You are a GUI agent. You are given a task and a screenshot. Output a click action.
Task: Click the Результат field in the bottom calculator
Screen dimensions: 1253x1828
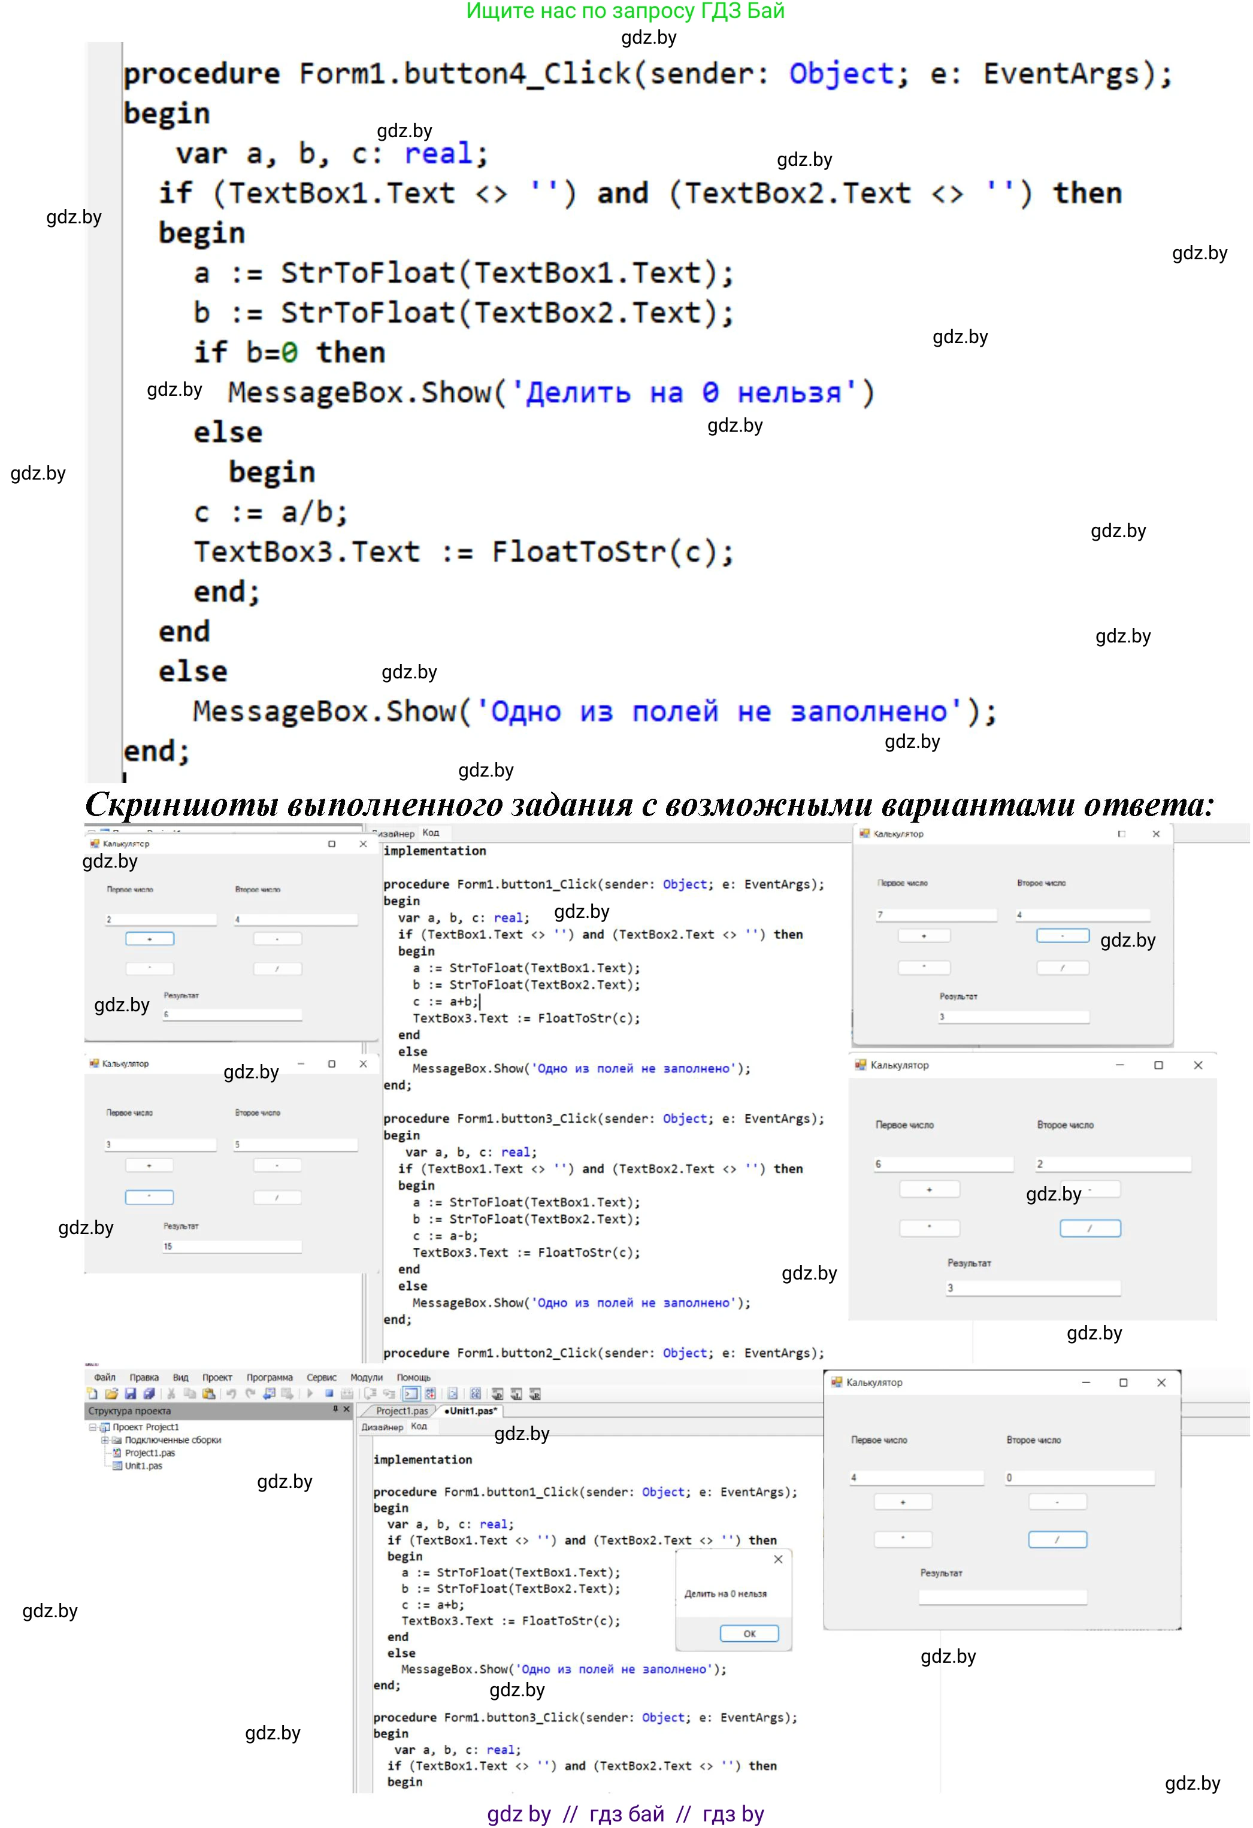coord(1002,1597)
